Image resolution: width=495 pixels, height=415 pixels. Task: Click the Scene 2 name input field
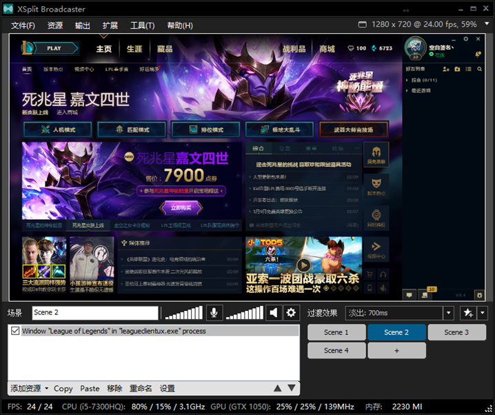pyautogui.click(x=95, y=313)
